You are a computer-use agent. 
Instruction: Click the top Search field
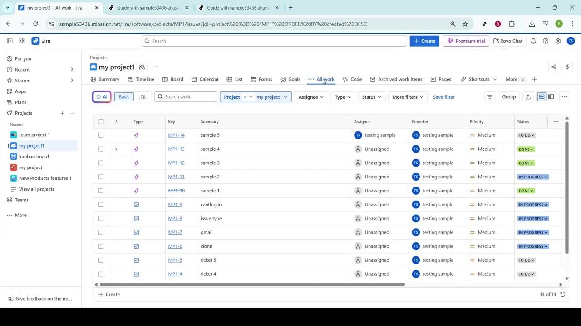click(x=274, y=41)
